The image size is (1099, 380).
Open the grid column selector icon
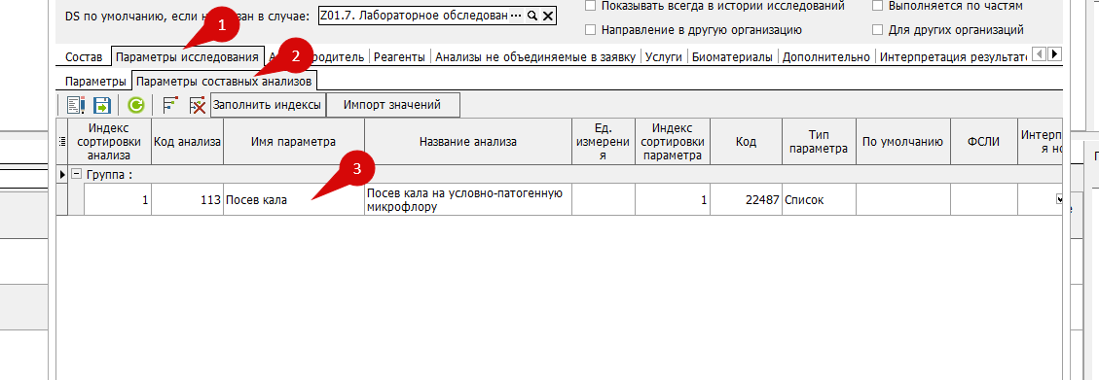(x=61, y=141)
